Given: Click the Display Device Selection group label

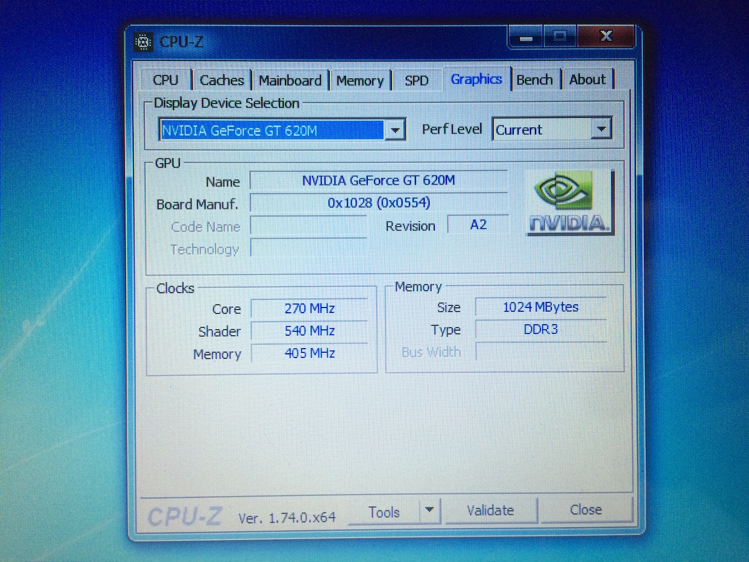Looking at the screenshot, I should coord(227,103).
